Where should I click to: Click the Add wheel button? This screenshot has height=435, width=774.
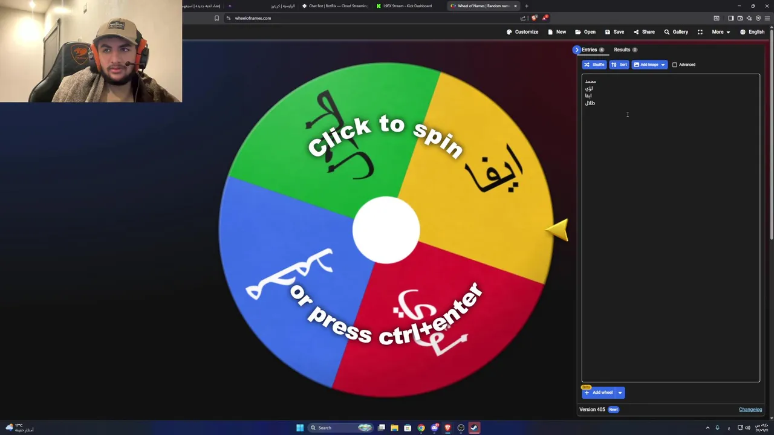click(x=599, y=393)
